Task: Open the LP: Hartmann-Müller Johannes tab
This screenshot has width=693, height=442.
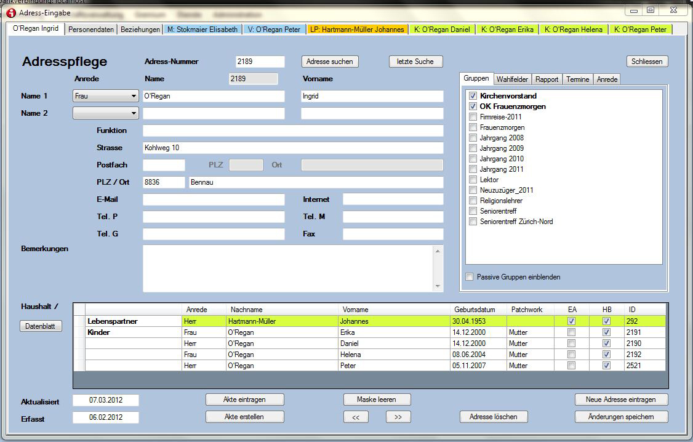Action: (x=357, y=30)
